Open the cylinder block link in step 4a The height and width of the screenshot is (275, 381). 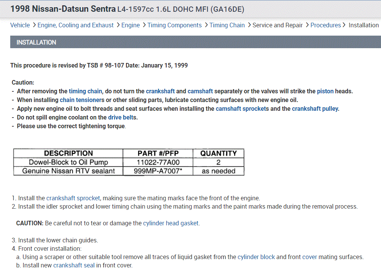[256, 257]
